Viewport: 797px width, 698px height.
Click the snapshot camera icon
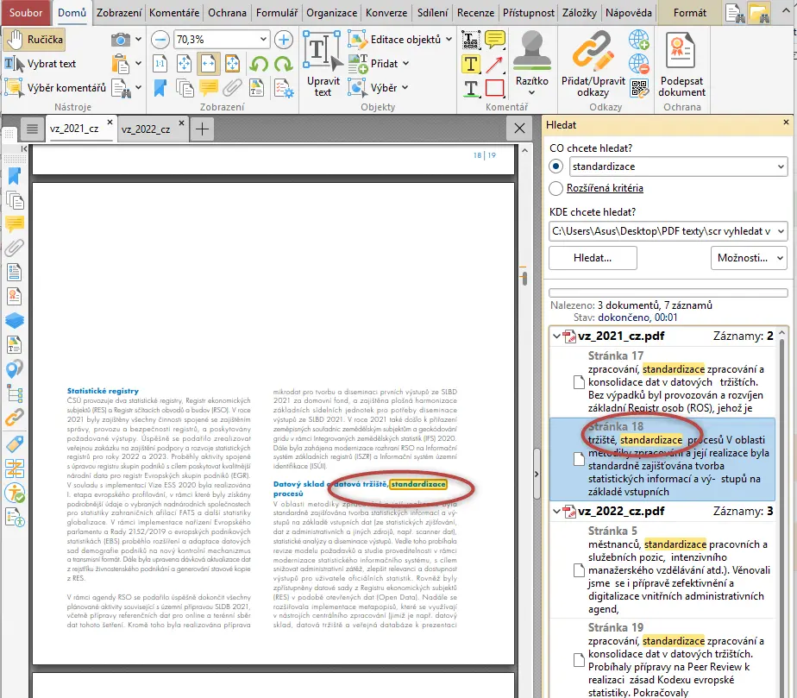click(x=120, y=39)
